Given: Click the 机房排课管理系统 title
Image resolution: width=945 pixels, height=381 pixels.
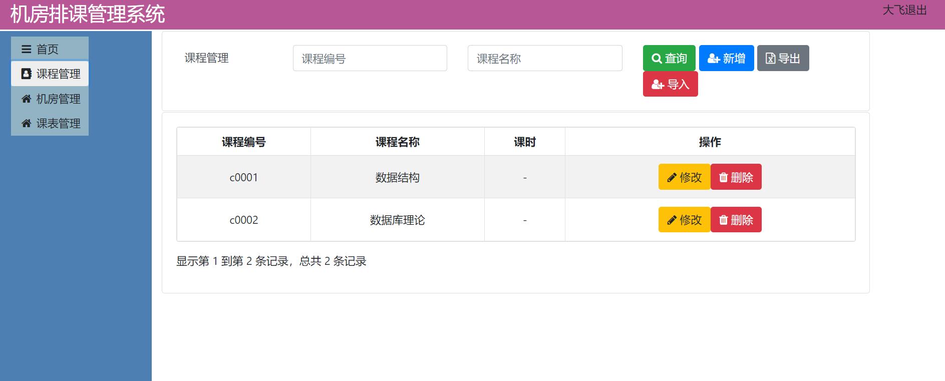Looking at the screenshot, I should tap(88, 14).
